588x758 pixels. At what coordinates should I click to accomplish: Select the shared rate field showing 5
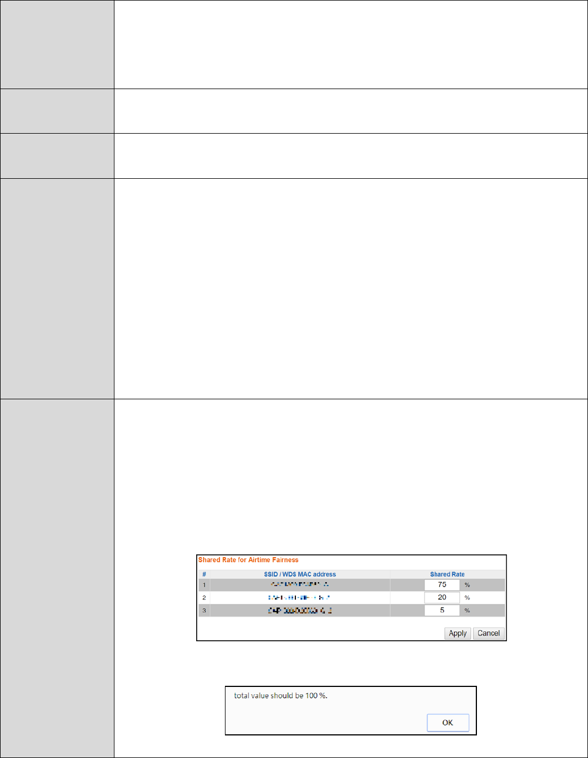click(x=442, y=610)
